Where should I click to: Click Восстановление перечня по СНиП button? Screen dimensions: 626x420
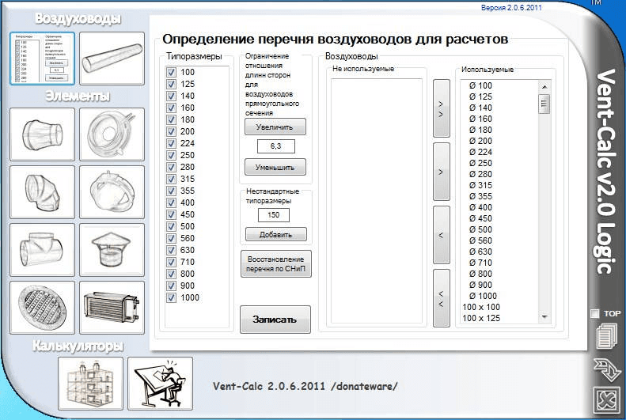point(276,263)
